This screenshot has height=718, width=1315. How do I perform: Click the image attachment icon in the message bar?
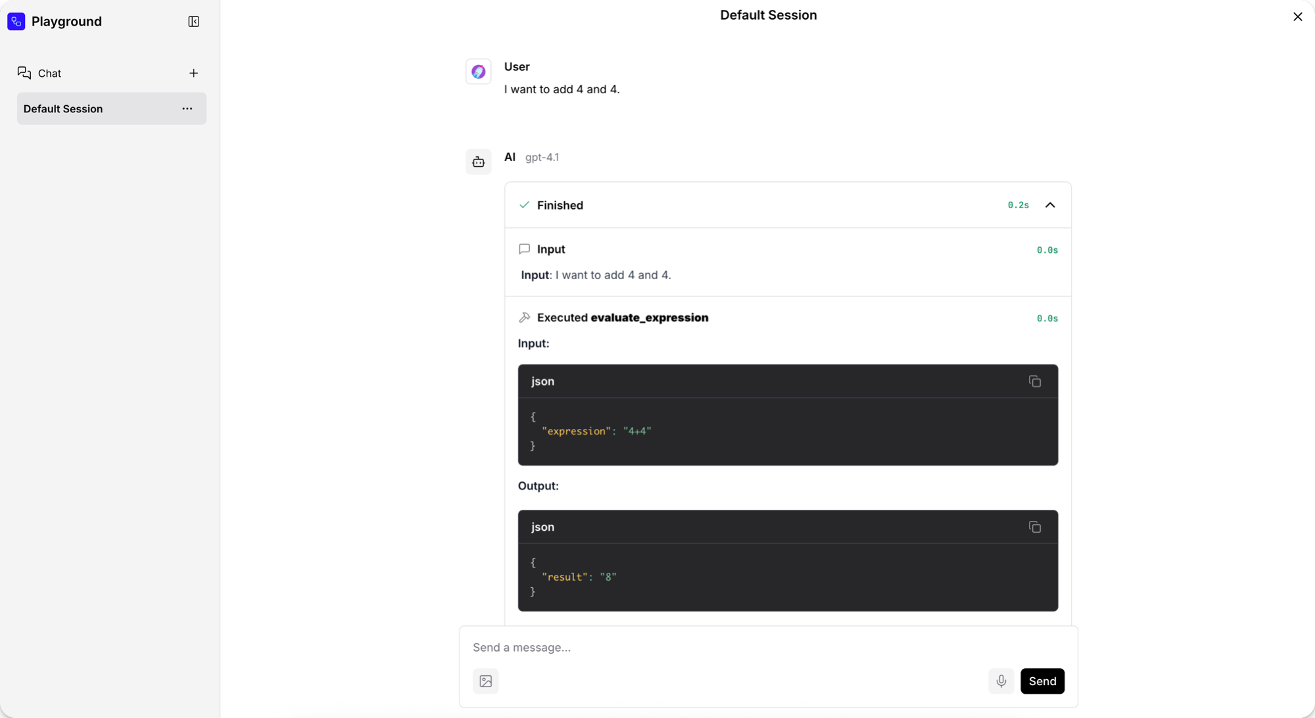(x=486, y=681)
